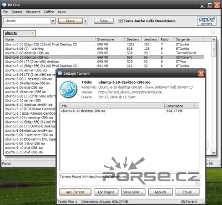Open the Coffee menu

point(49,12)
